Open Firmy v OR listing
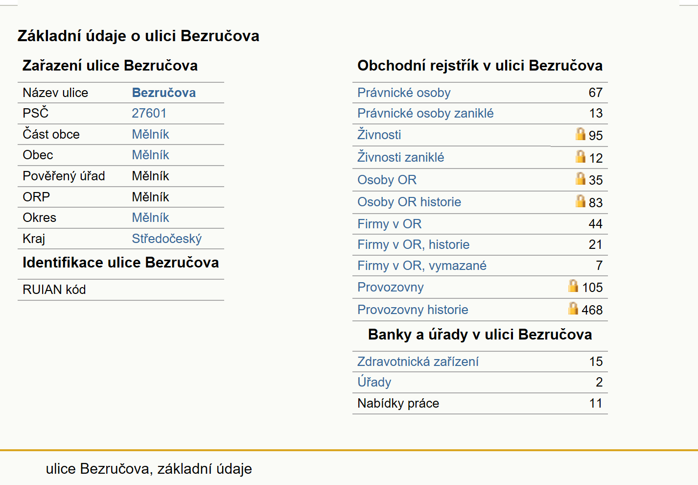The height and width of the screenshot is (485, 698). coord(389,224)
